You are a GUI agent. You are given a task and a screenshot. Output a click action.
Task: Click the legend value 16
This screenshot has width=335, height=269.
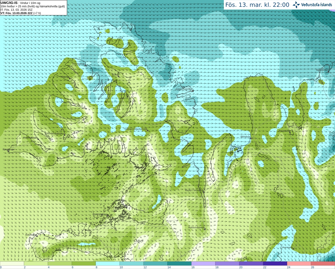(193, 267)
